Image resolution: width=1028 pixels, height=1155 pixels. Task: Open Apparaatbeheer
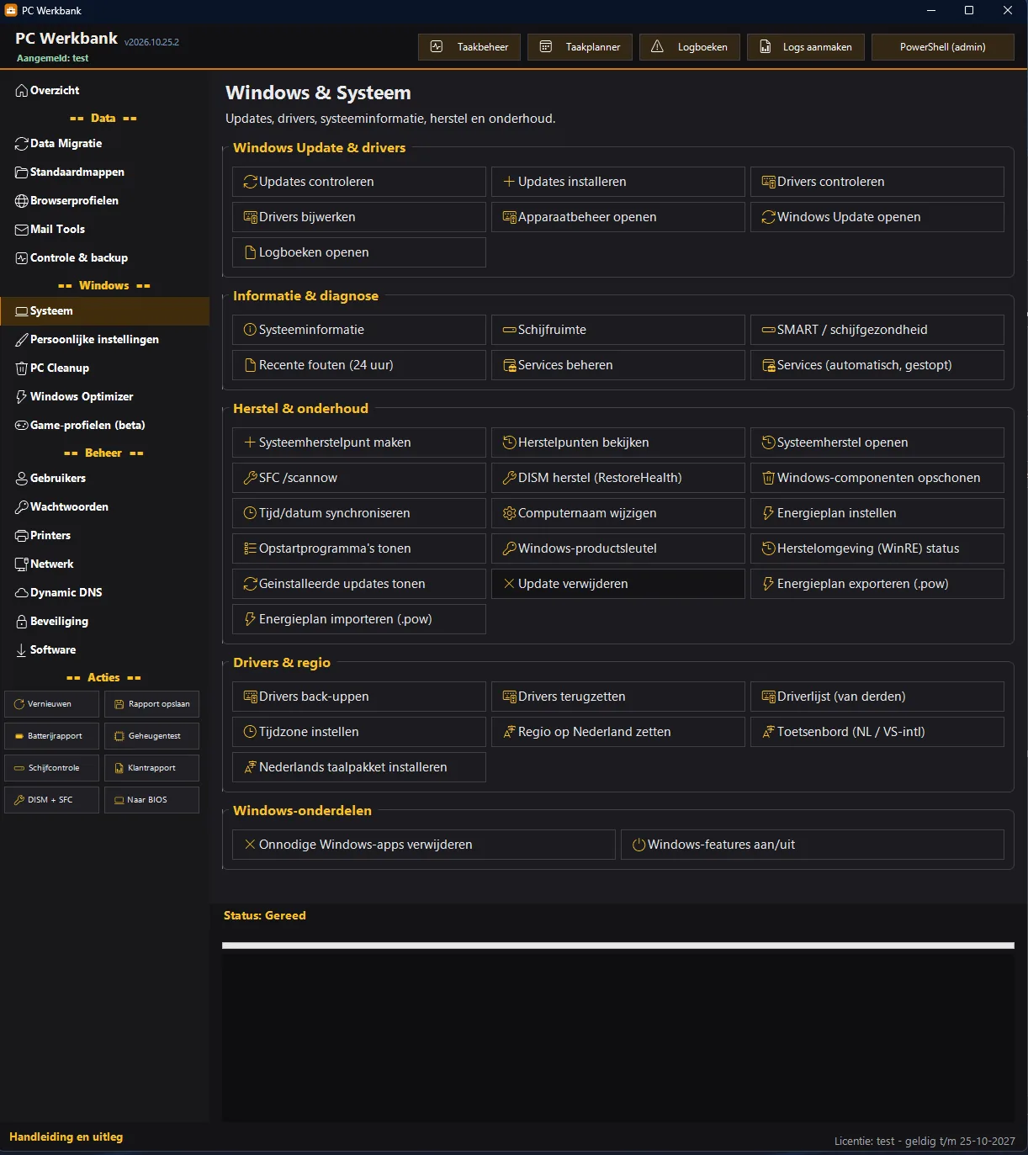click(x=618, y=217)
